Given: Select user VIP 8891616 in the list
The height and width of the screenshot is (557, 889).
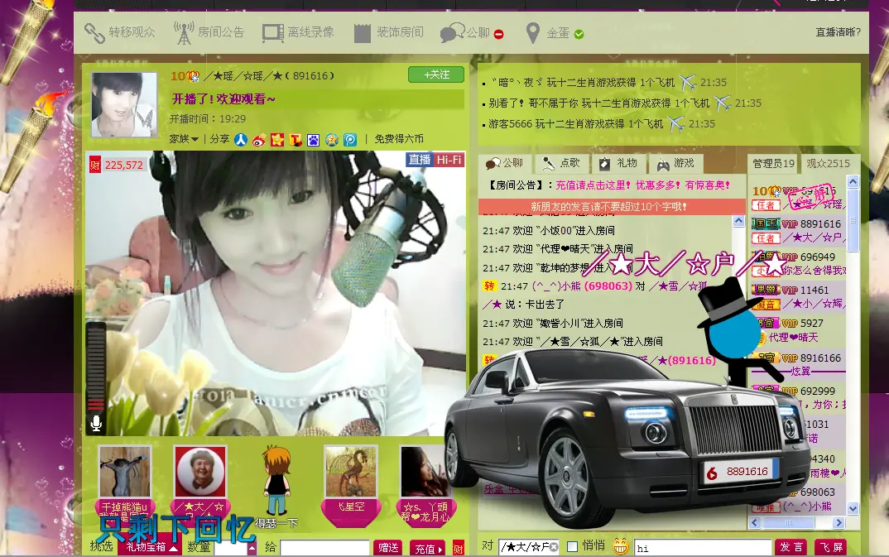Looking at the screenshot, I should point(798,231).
